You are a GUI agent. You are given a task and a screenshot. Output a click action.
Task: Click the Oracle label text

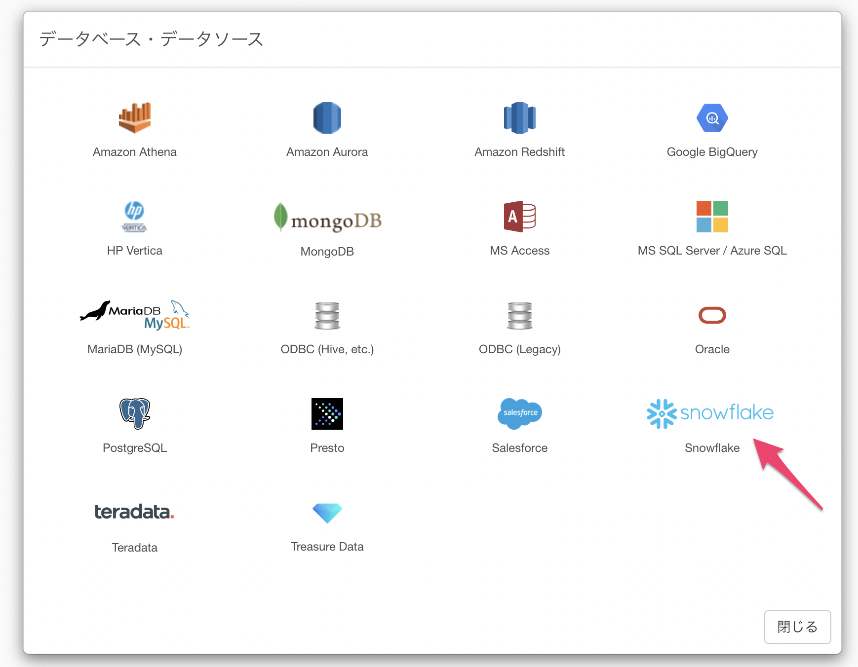[x=712, y=349]
